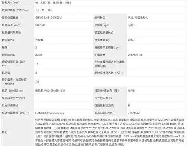Viewport: 187px width, 146px height.
Task: Select the 半挂车鞍座最大允许承载质量(kg) label
Action: [x=109, y=64]
